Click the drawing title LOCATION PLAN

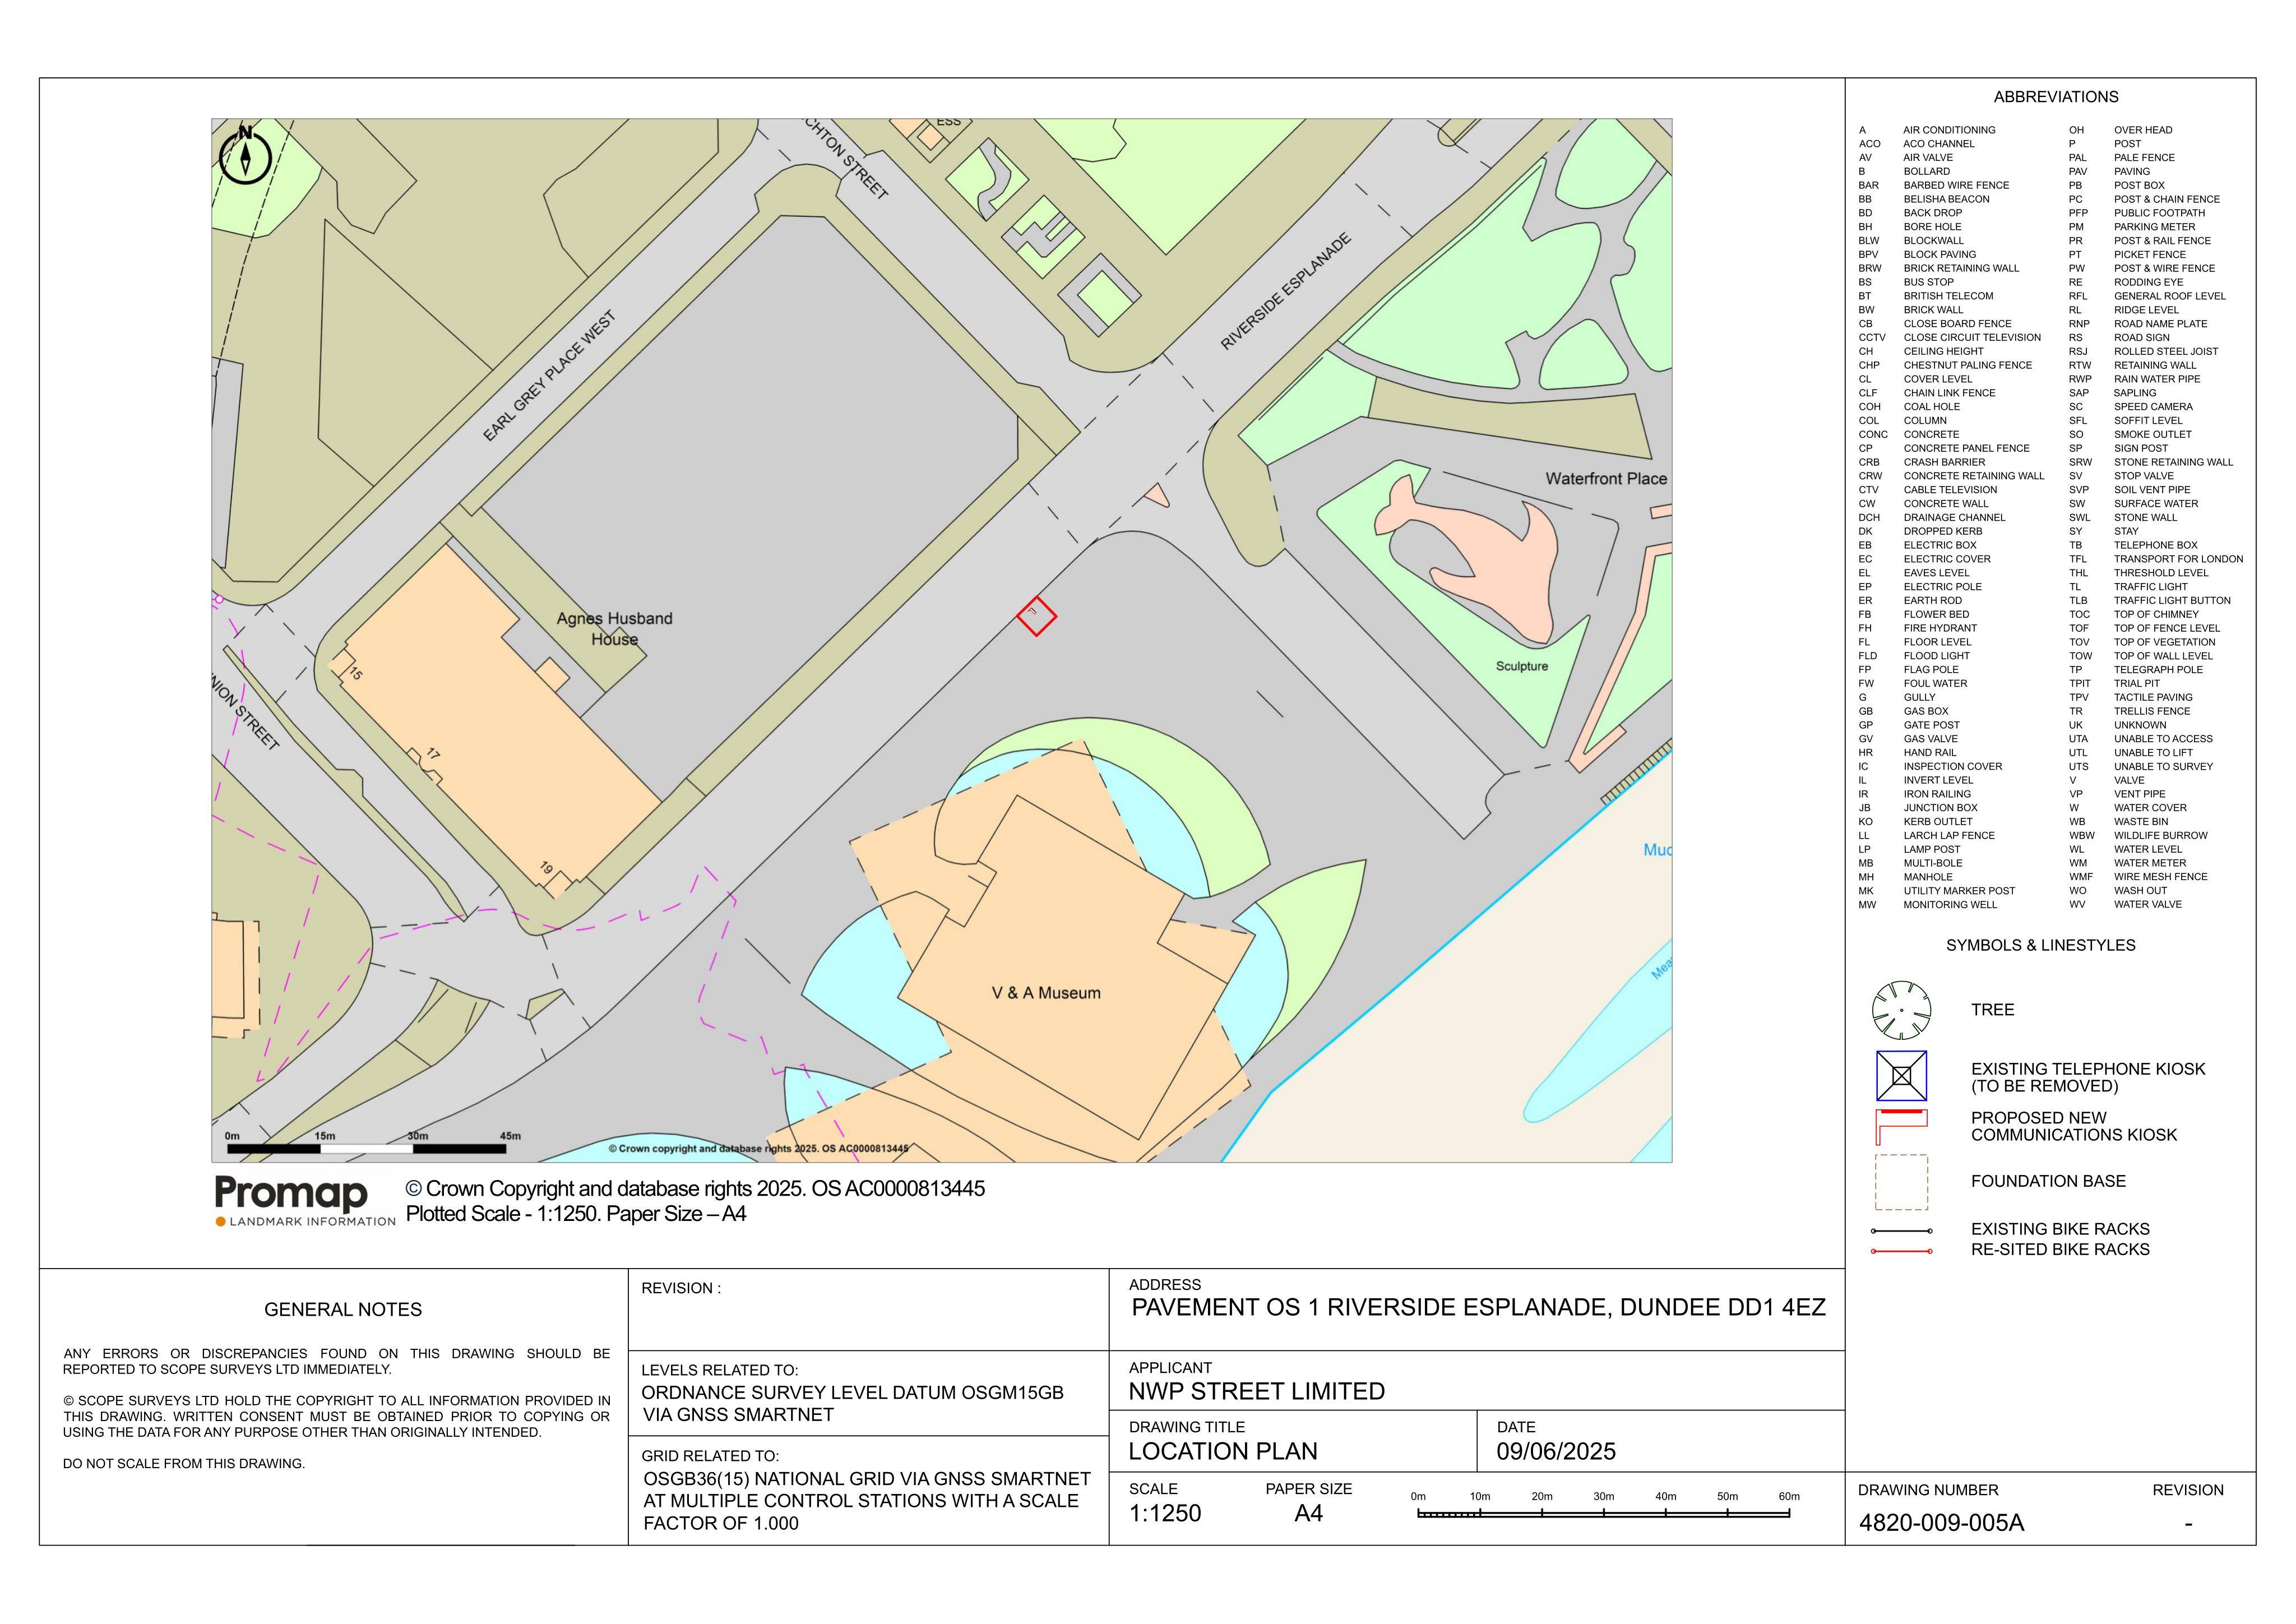(x=1223, y=1451)
